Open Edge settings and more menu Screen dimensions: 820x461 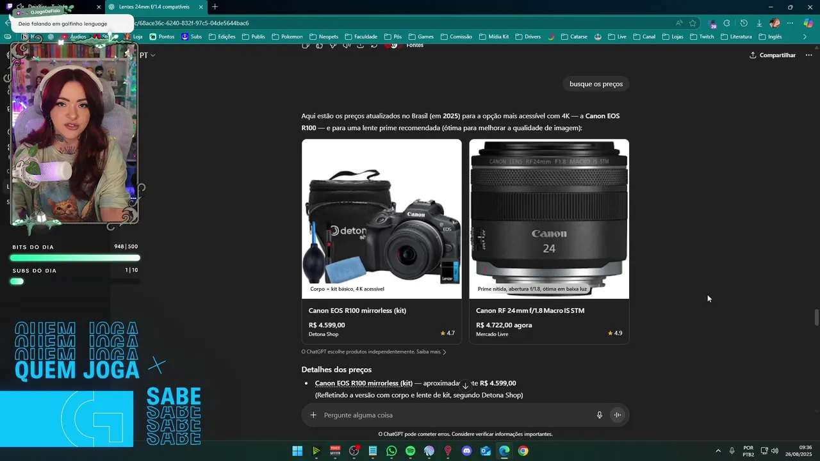coord(790,23)
